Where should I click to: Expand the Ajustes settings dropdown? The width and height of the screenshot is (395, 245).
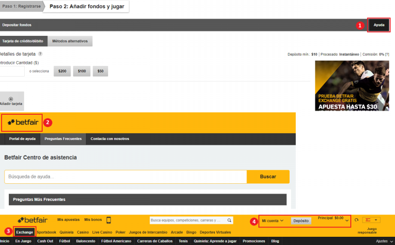(385, 241)
